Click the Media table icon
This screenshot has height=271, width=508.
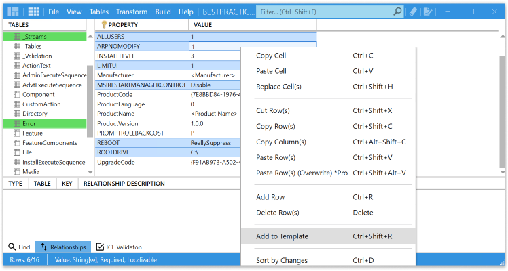pos(17,171)
